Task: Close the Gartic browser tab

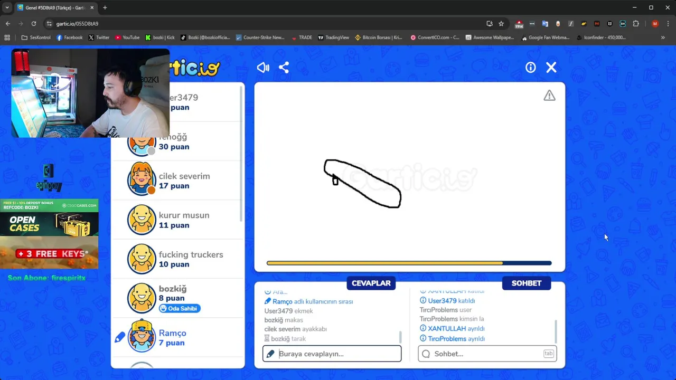Action: (x=91, y=7)
